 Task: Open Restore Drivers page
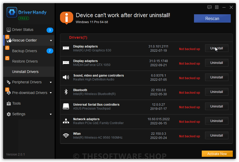(29, 61)
